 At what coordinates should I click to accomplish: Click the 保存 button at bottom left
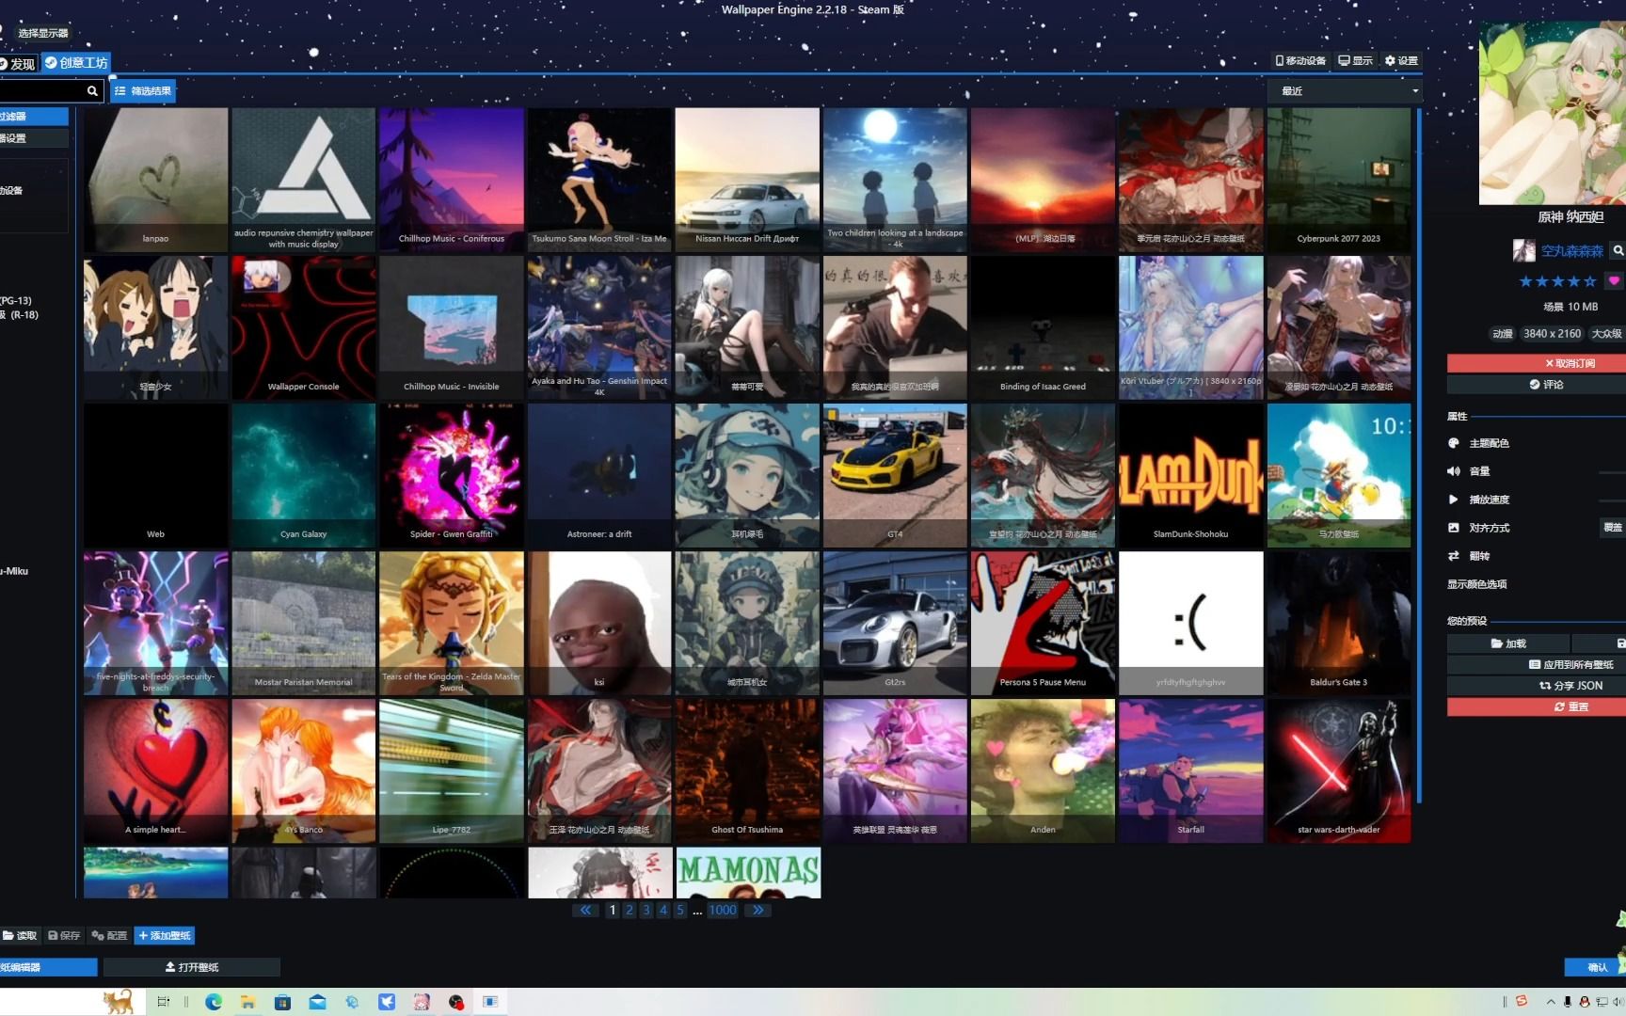(x=65, y=936)
